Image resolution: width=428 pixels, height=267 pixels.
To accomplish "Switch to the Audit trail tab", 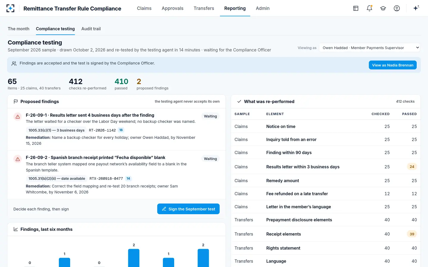I will click(91, 29).
